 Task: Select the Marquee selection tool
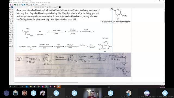coord(12,7)
